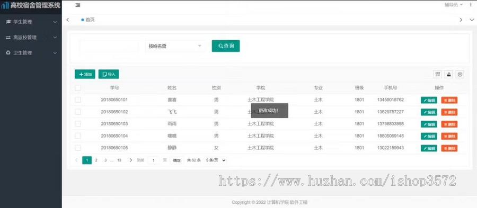477x208 pixels.
Task: Click the 共 62 条 total count text
Action: pos(194,160)
